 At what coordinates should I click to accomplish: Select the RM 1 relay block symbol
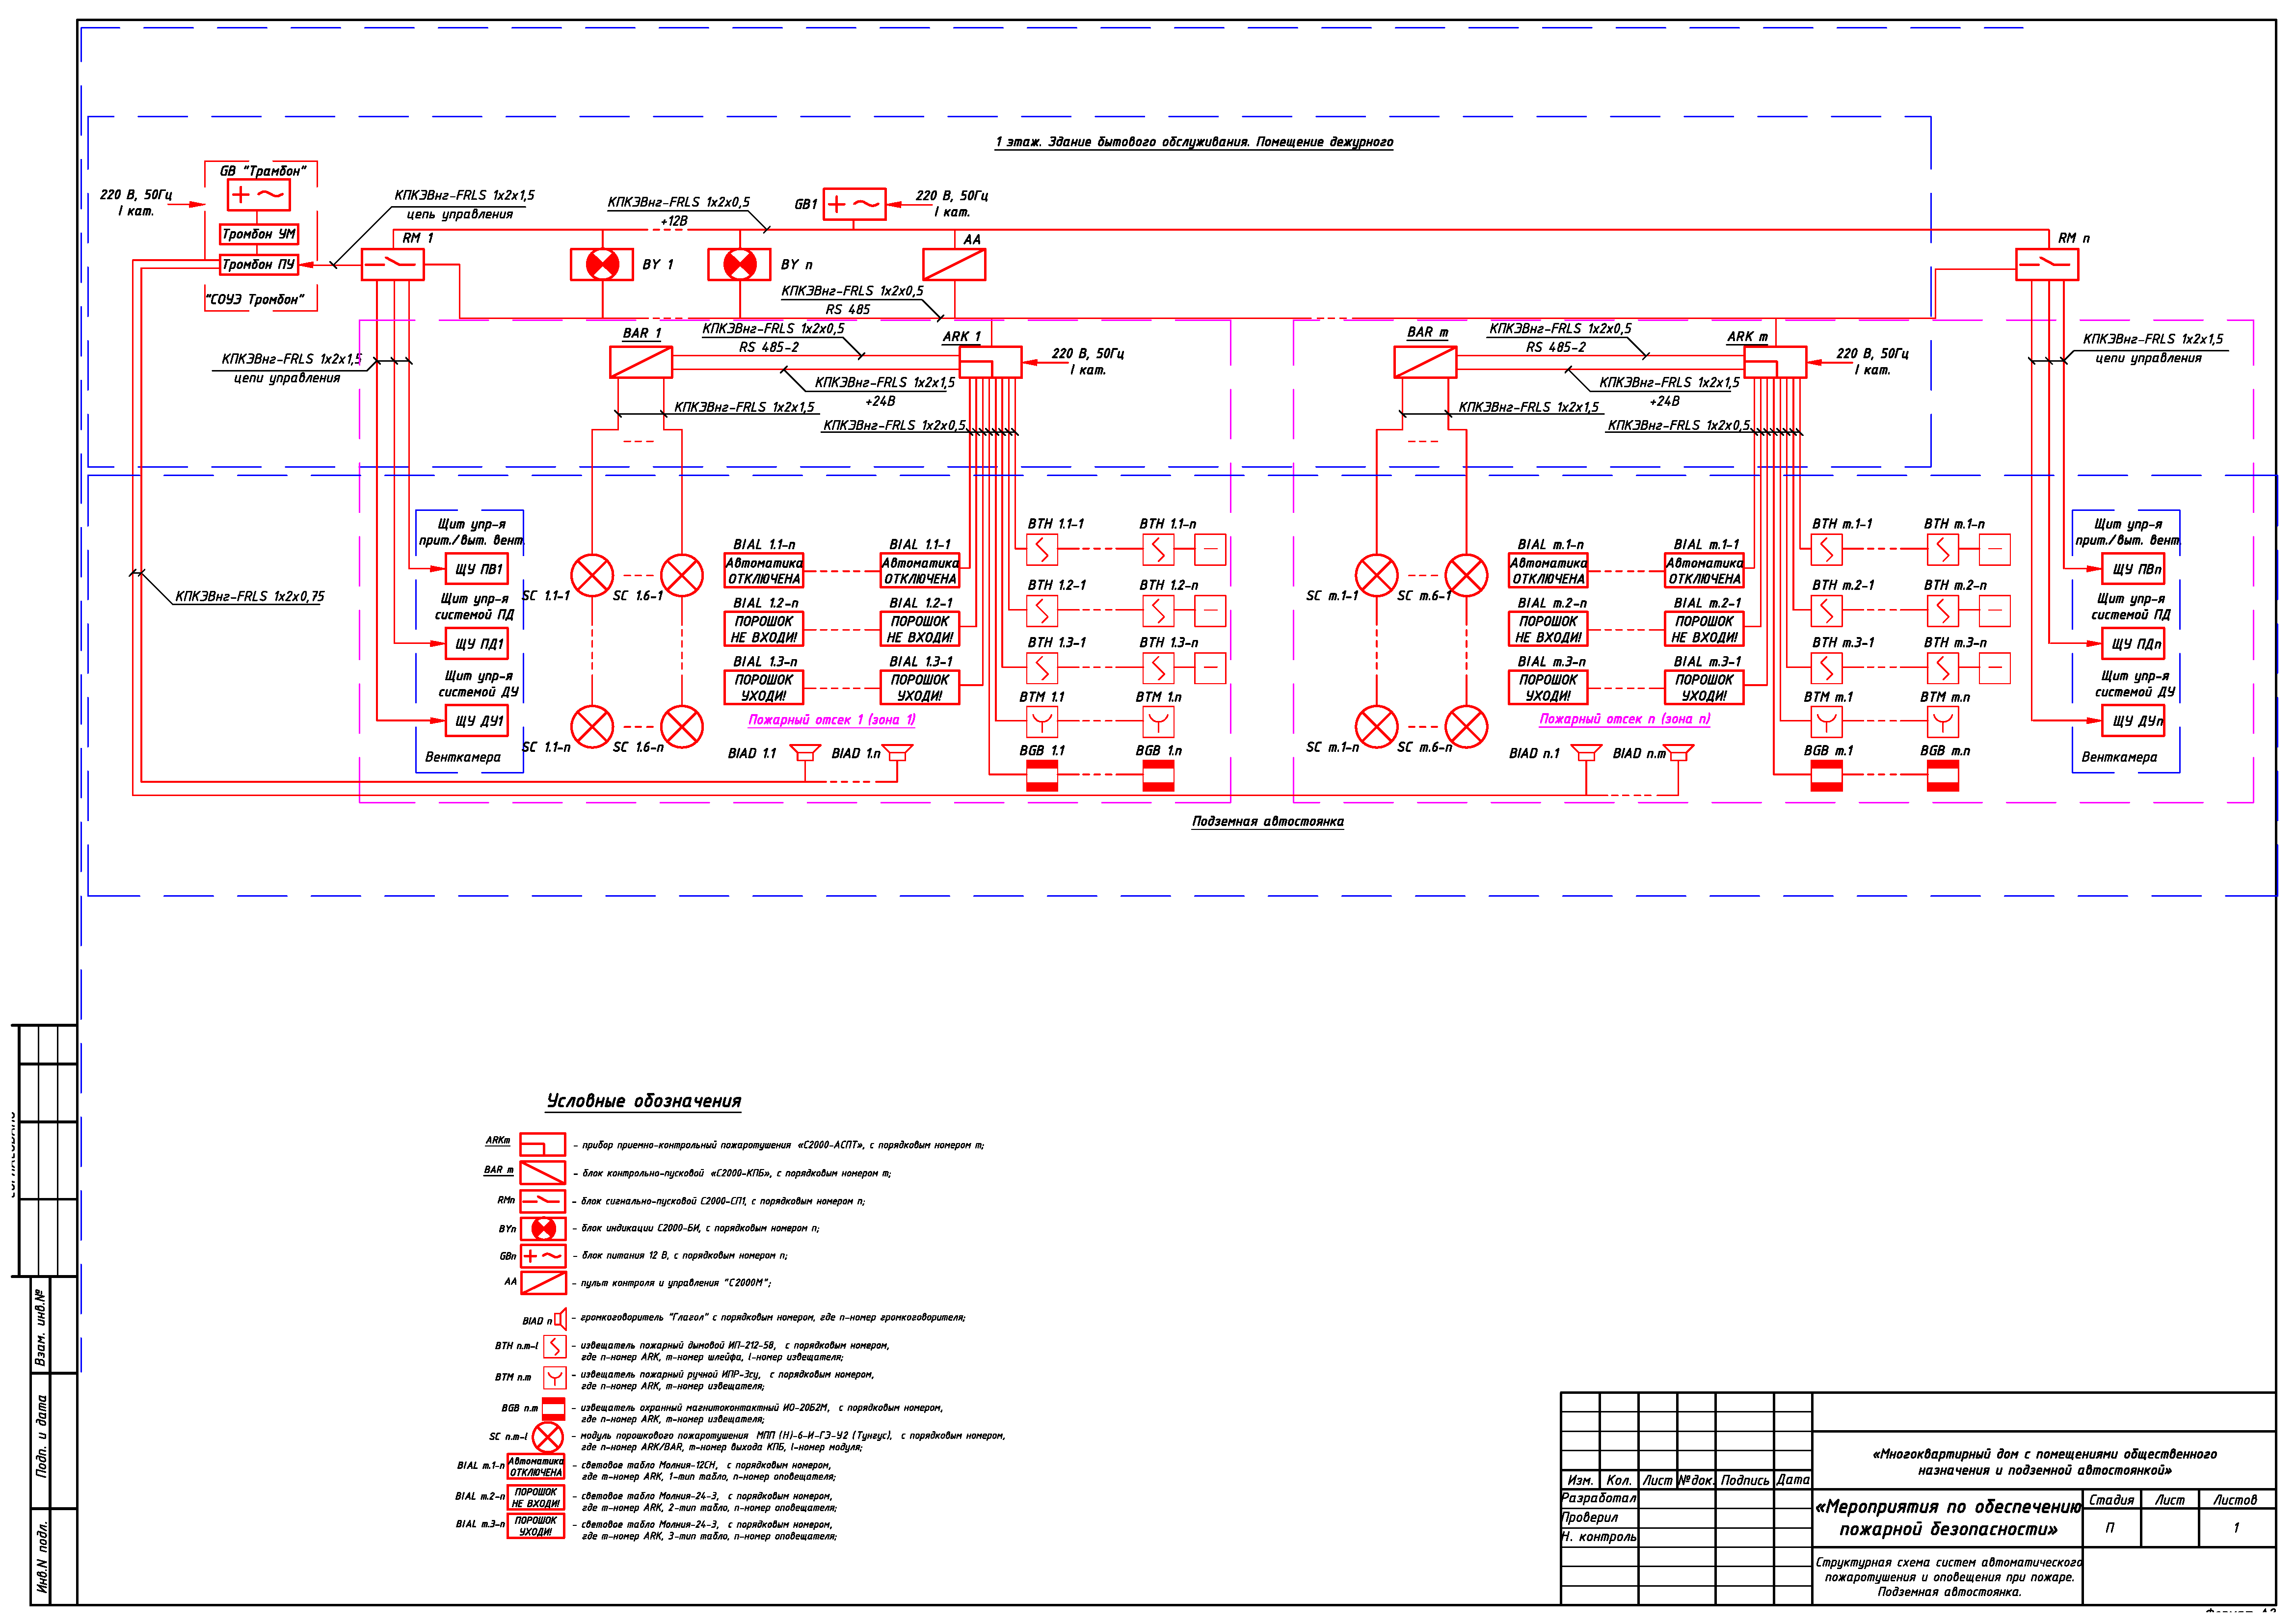(392, 264)
